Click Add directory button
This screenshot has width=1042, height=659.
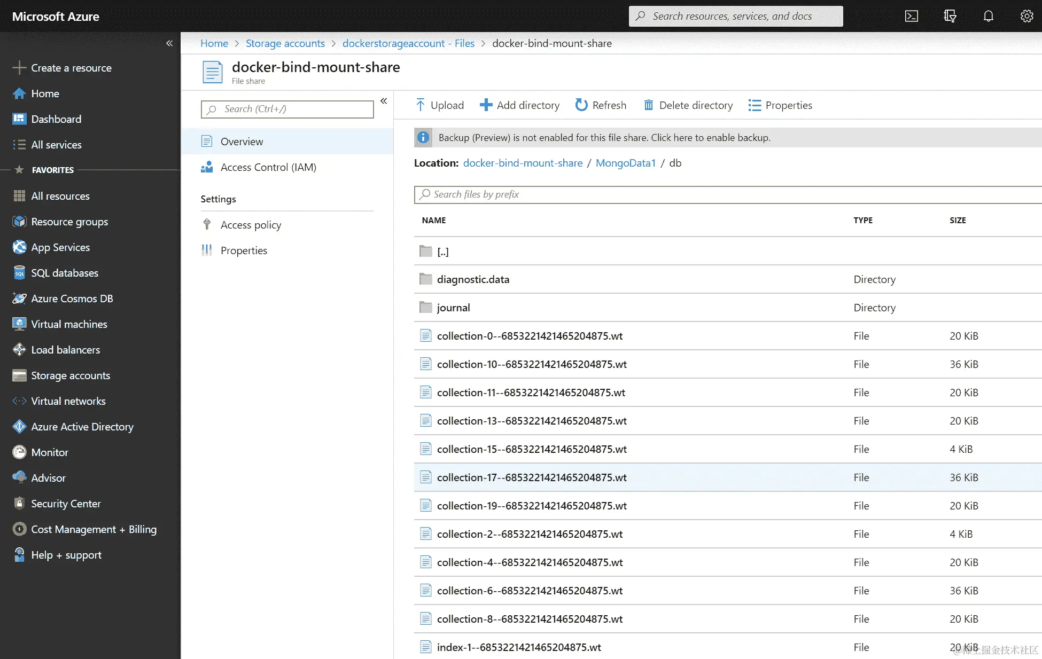point(519,105)
